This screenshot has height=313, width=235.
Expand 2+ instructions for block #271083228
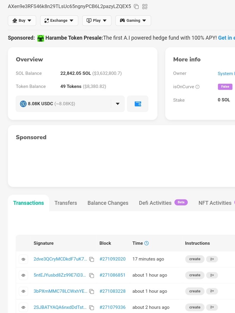212,291
